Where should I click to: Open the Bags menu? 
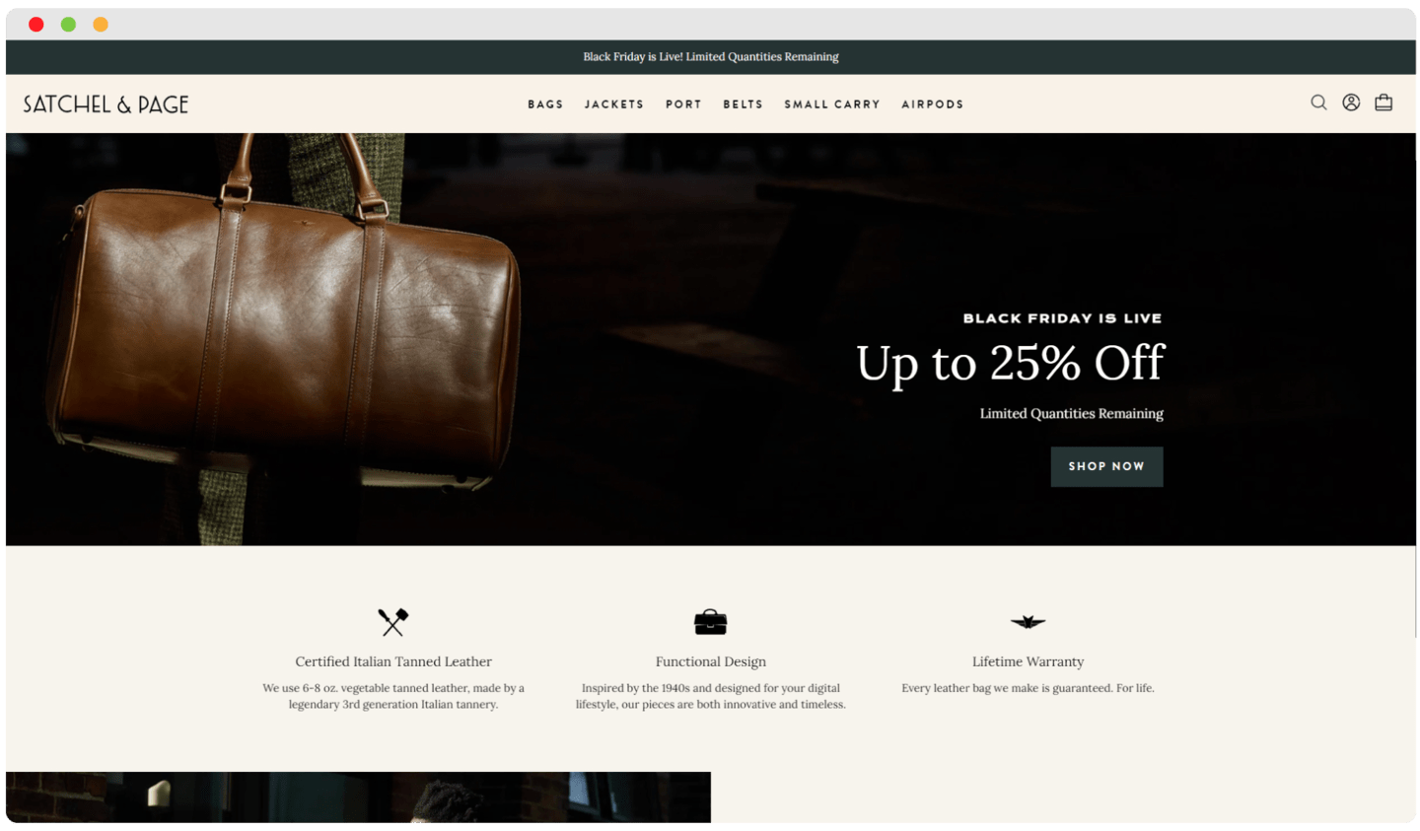[x=545, y=104]
